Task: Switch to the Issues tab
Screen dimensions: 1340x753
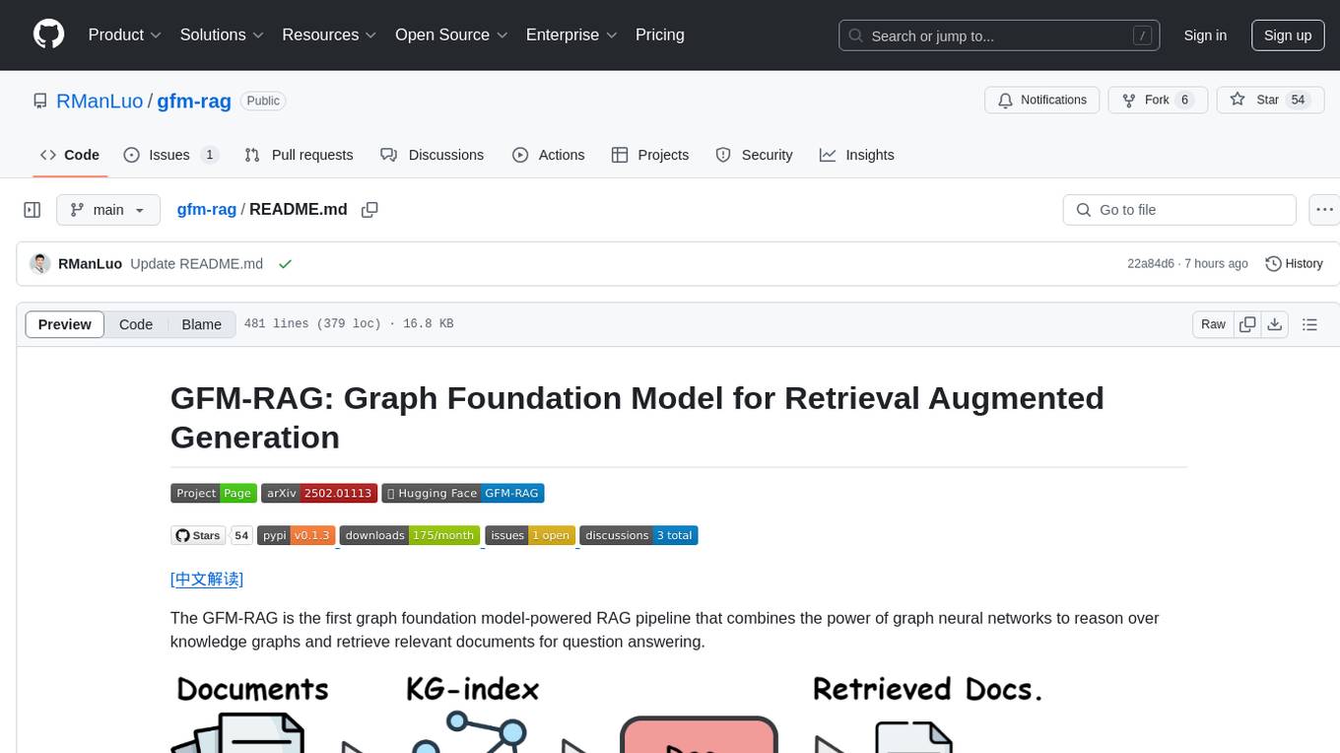Action: point(170,155)
